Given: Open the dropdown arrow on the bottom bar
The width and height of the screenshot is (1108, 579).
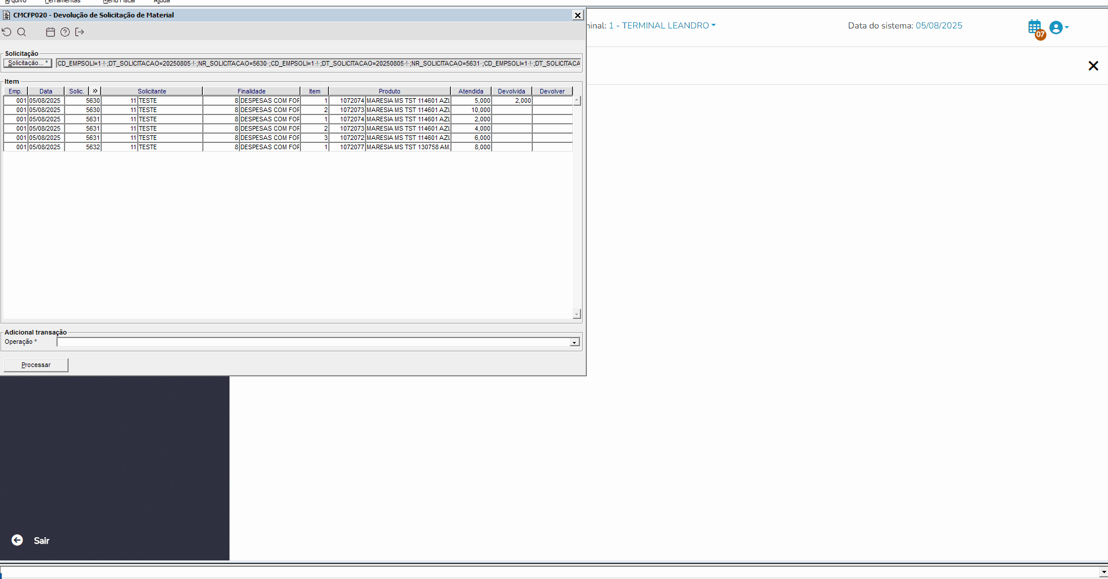Looking at the screenshot, I should click(1103, 572).
